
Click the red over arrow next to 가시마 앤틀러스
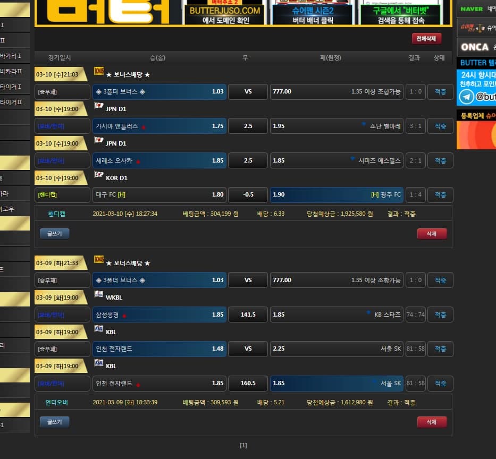(144, 127)
